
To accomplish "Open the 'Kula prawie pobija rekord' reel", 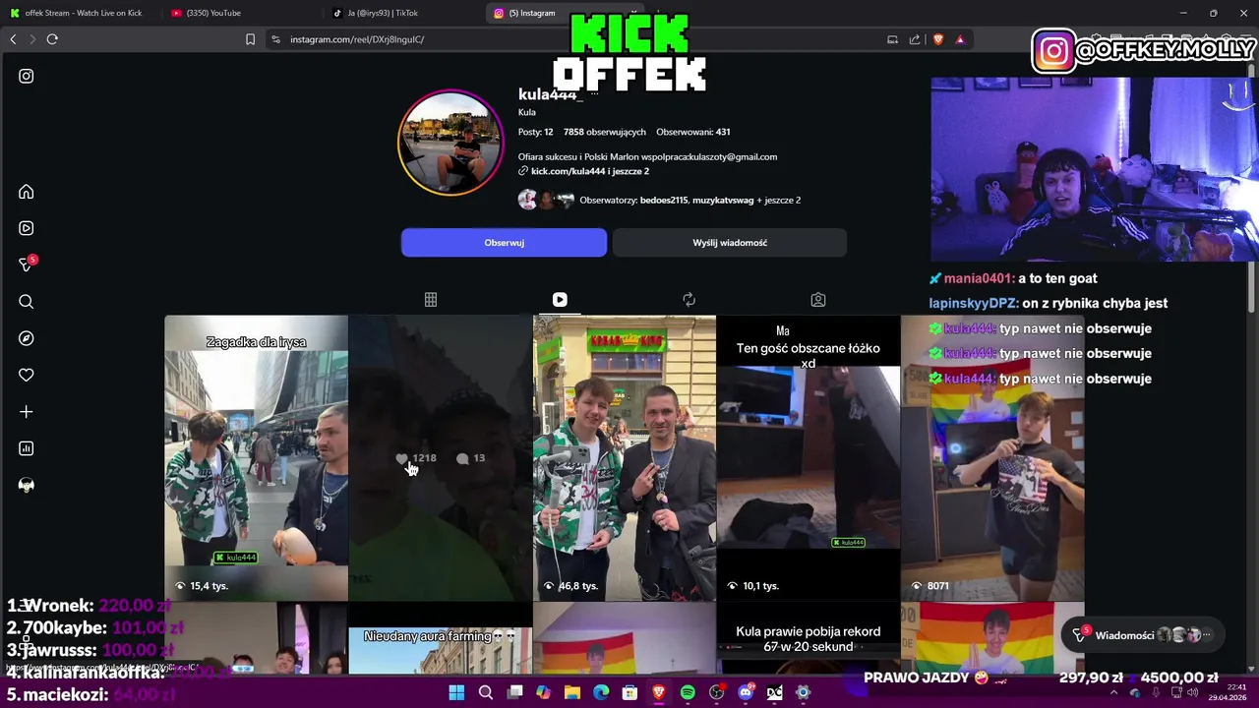I will click(x=809, y=639).
